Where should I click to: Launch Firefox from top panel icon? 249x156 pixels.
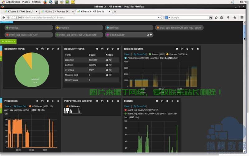pyautogui.click(x=45, y=2)
